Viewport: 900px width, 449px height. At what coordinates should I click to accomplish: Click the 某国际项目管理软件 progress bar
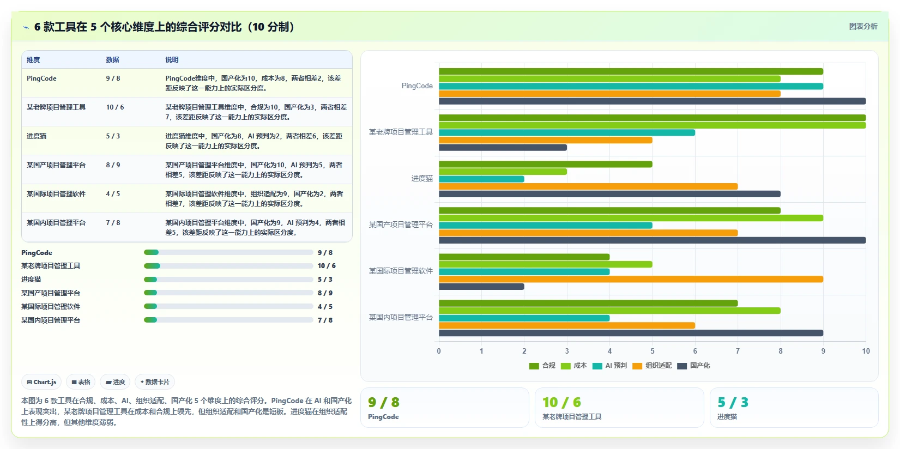(228, 306)
